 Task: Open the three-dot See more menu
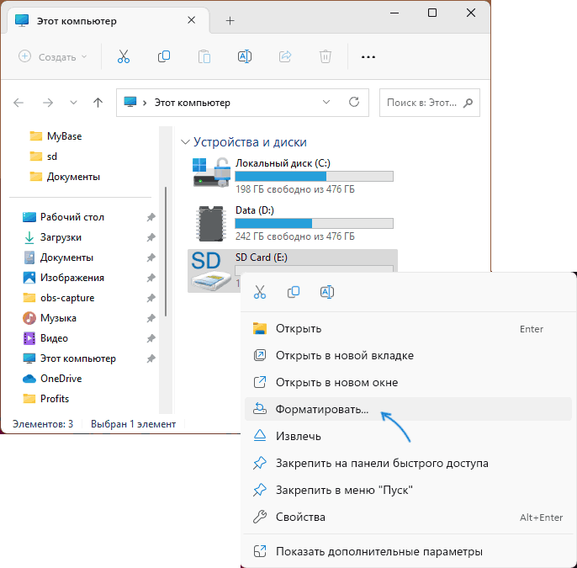(368, 57)
